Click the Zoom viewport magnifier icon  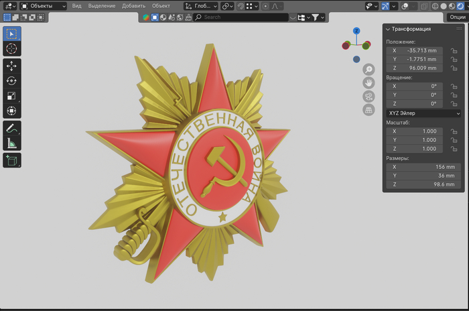[x=368, y=70]
